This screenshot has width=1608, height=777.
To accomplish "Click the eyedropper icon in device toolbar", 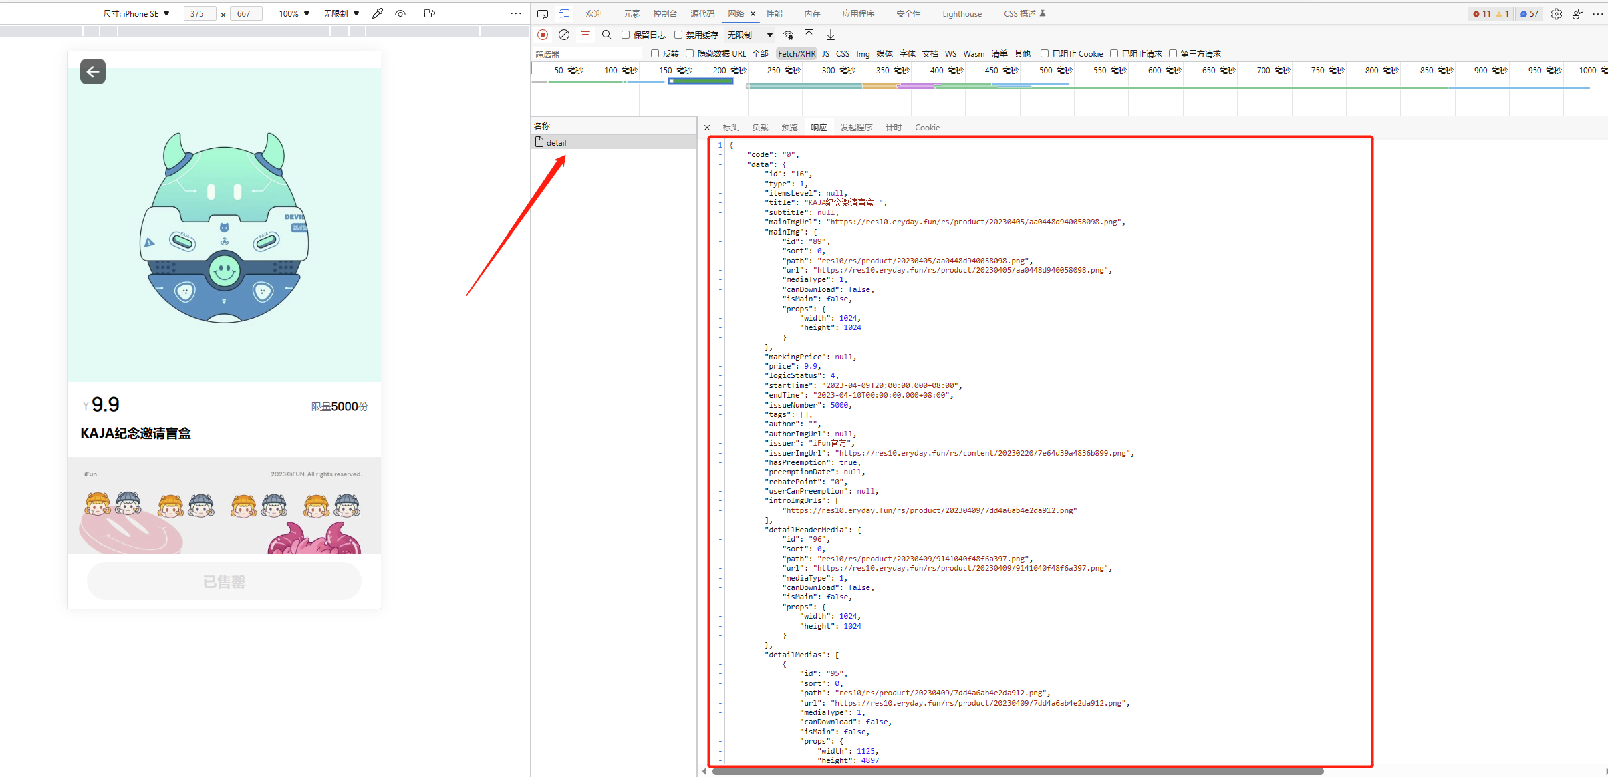I will 378,13.
